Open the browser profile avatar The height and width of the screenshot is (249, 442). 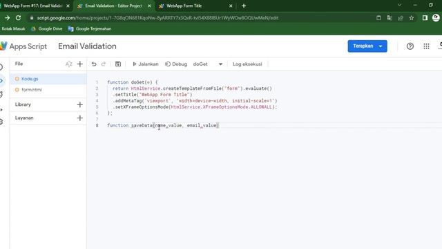coord(436,18)
